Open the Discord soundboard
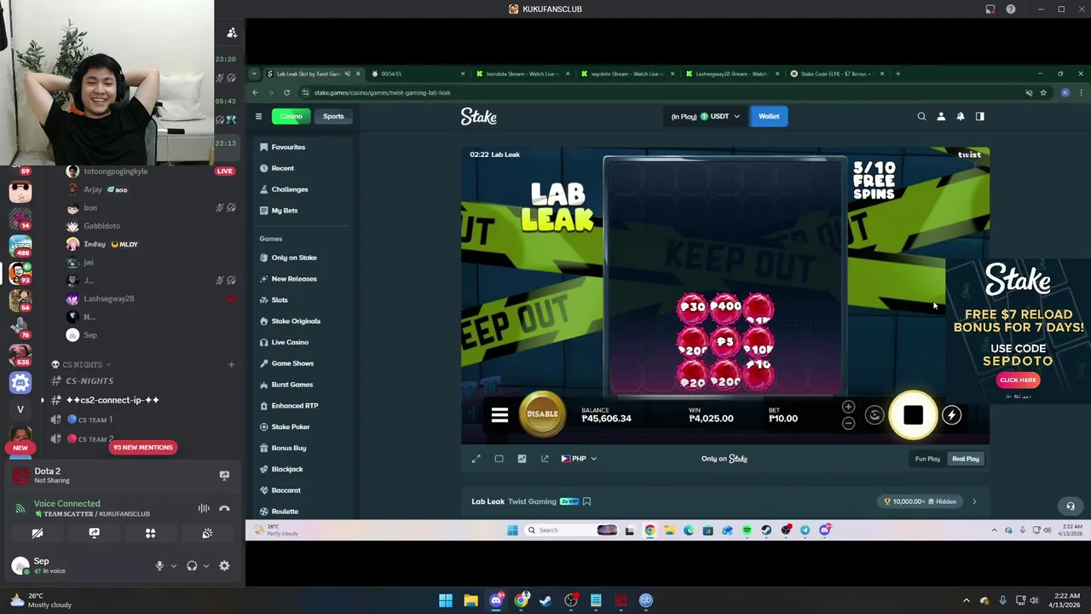 [x=207, y=533]
